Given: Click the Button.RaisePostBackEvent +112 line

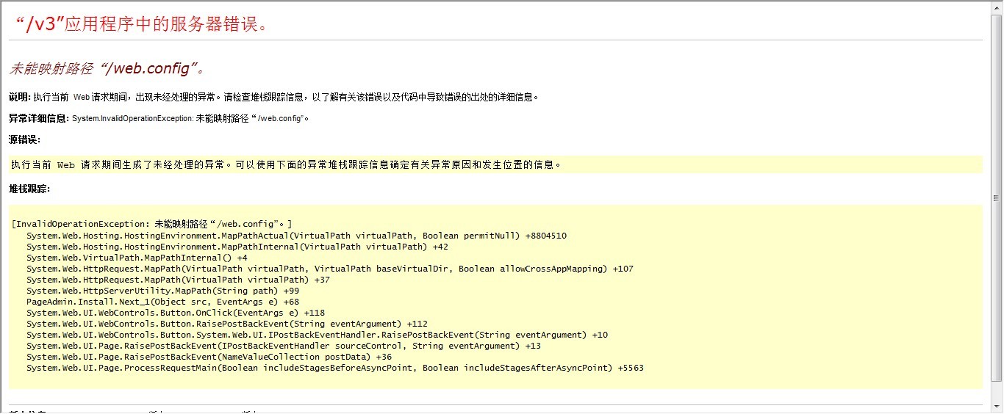Looking at the screenshot, I should point(226,324).
